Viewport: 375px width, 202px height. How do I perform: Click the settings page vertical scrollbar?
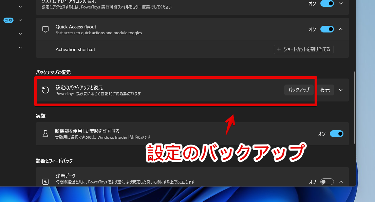point(354,108)
